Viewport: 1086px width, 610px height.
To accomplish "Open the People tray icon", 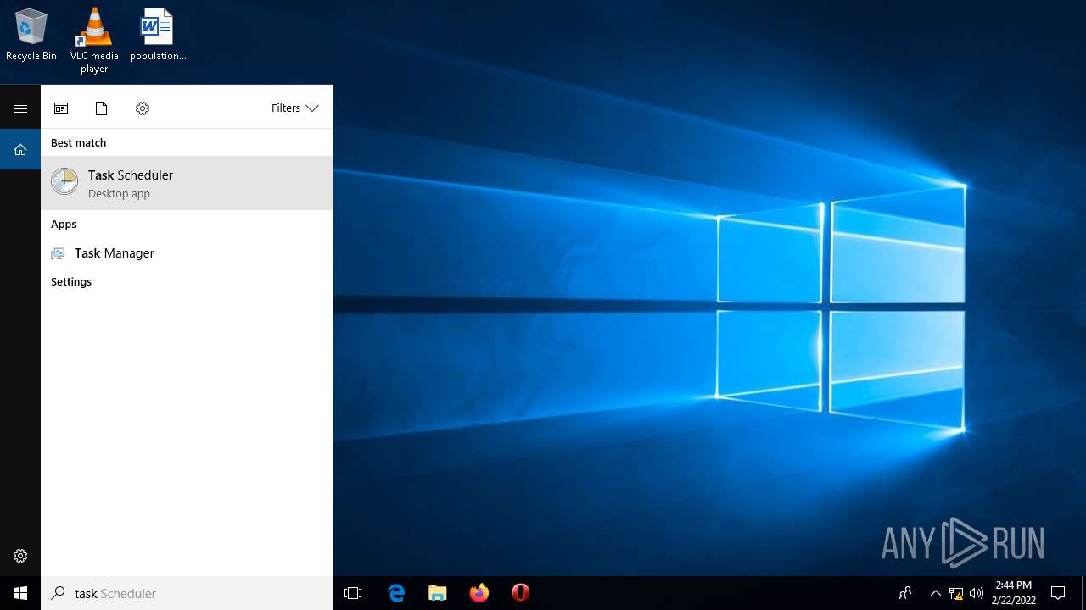I will point(905,593).
